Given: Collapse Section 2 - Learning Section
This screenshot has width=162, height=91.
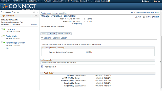Looking at the screenshot, I should click(x=42, y=38).
